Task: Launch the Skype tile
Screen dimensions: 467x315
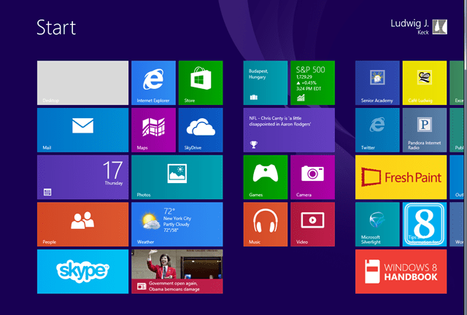Action: [82, 271]
